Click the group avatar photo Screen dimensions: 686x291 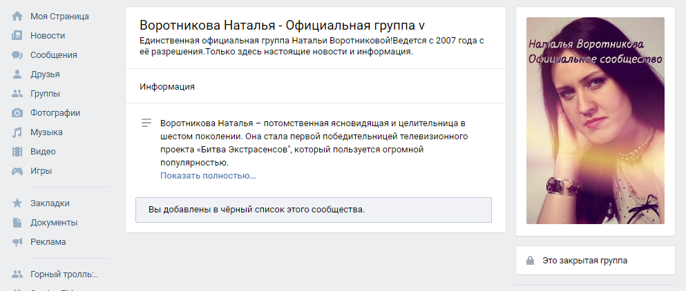595,121
